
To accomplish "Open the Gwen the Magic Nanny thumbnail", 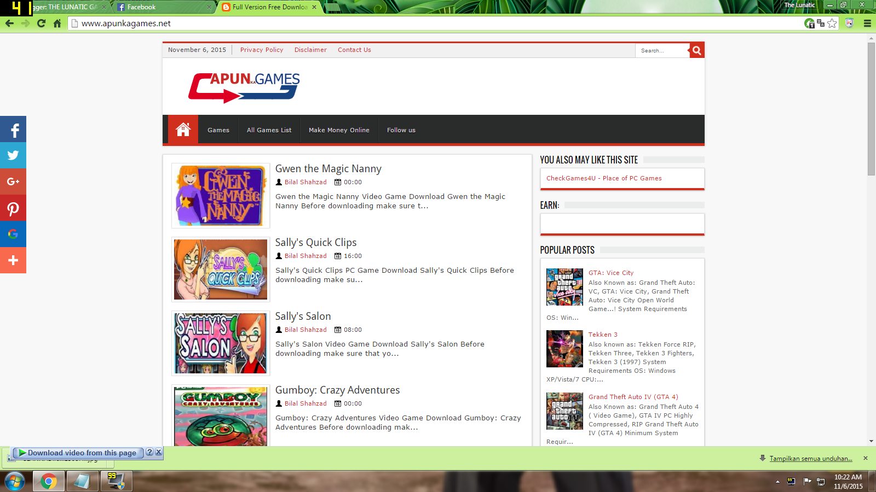I will click(220, 196).
